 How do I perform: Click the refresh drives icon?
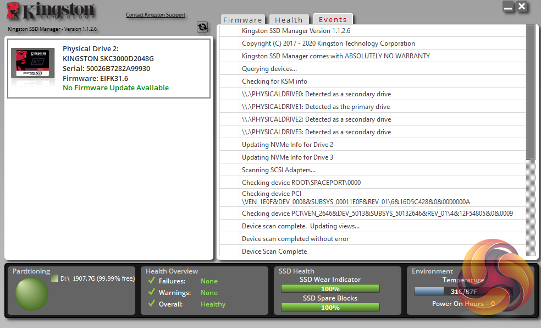202,27
